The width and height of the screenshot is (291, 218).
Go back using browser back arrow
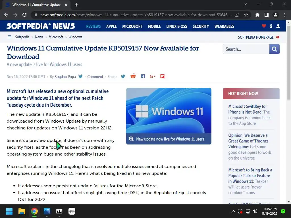pyautogui.click(x=6, y=15)
